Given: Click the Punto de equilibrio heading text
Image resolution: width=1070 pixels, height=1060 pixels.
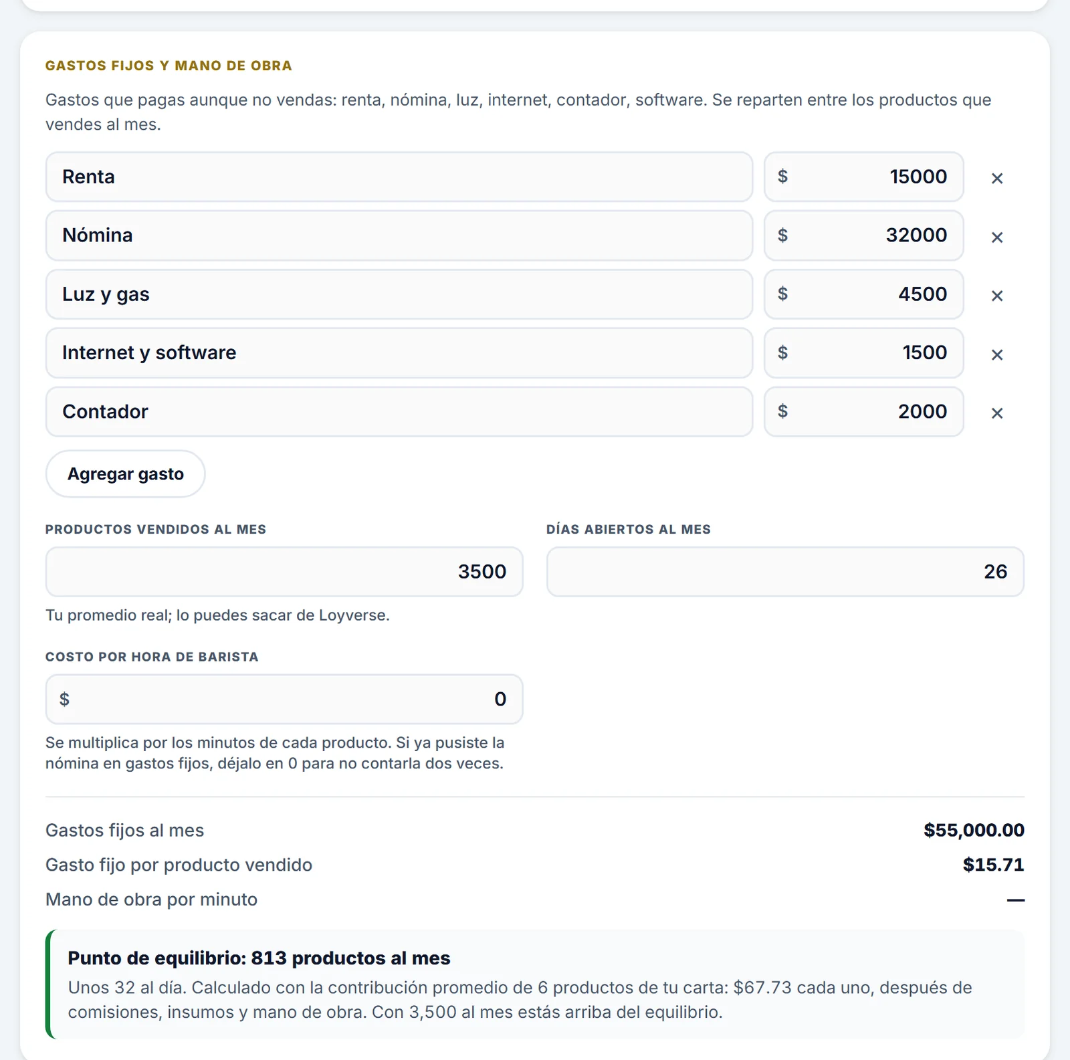Looking at the screenshot, I should [x=259, y=958].
